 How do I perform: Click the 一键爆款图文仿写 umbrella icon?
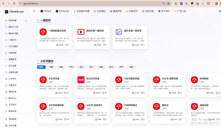(x=43, y=32)
